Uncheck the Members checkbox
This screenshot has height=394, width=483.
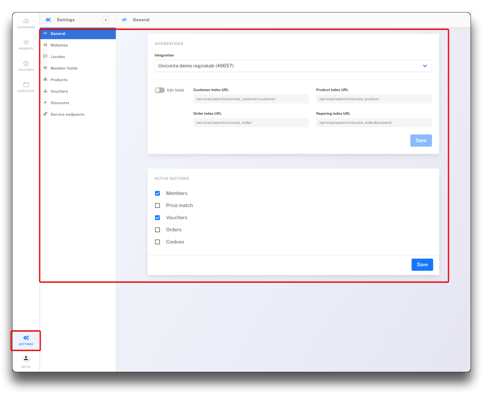pos(157,193)
